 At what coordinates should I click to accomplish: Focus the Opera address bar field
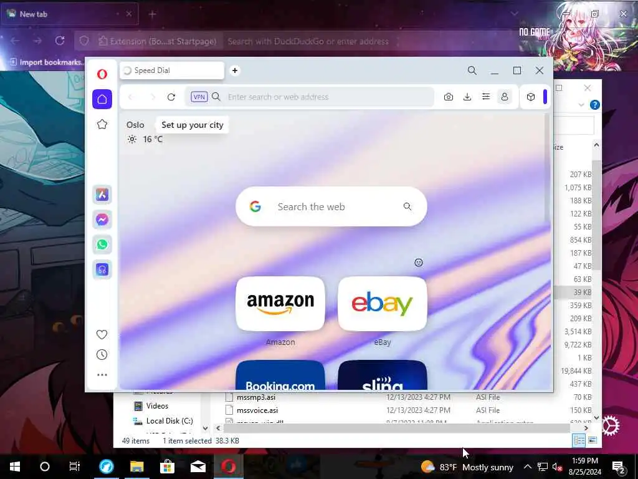point(309,97)
